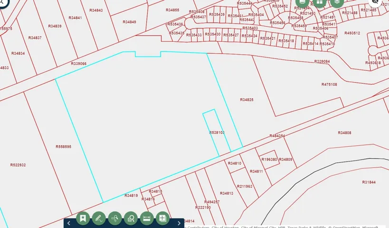The width and height of the screenshot is (389, 228).
Task: Select parcel label R538103
Action: coord(217,133)
